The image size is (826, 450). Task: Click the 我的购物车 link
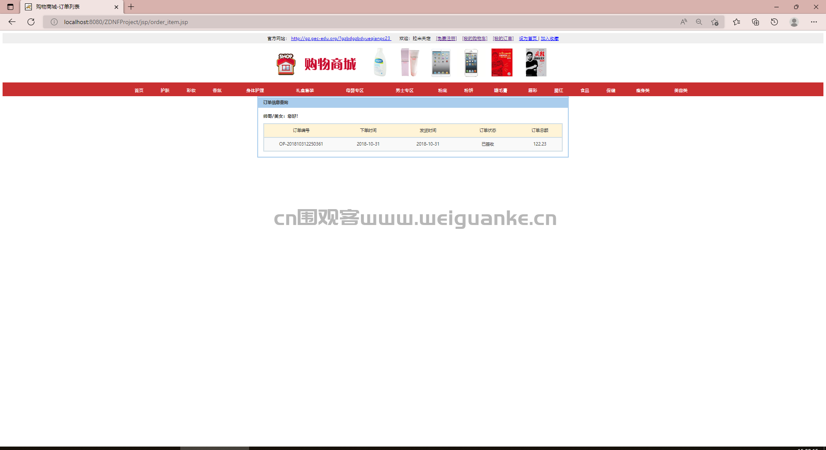pyautogui.click(x=475, y=39)
